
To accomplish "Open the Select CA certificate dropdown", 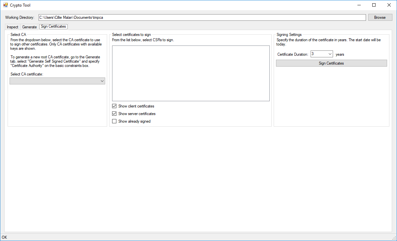I will [x=57, y=81].
